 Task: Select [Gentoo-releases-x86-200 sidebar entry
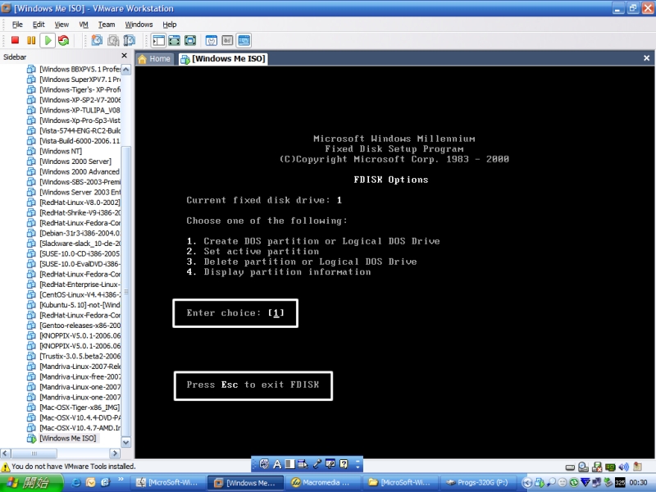pyautogui.click(x=73, y=325)
